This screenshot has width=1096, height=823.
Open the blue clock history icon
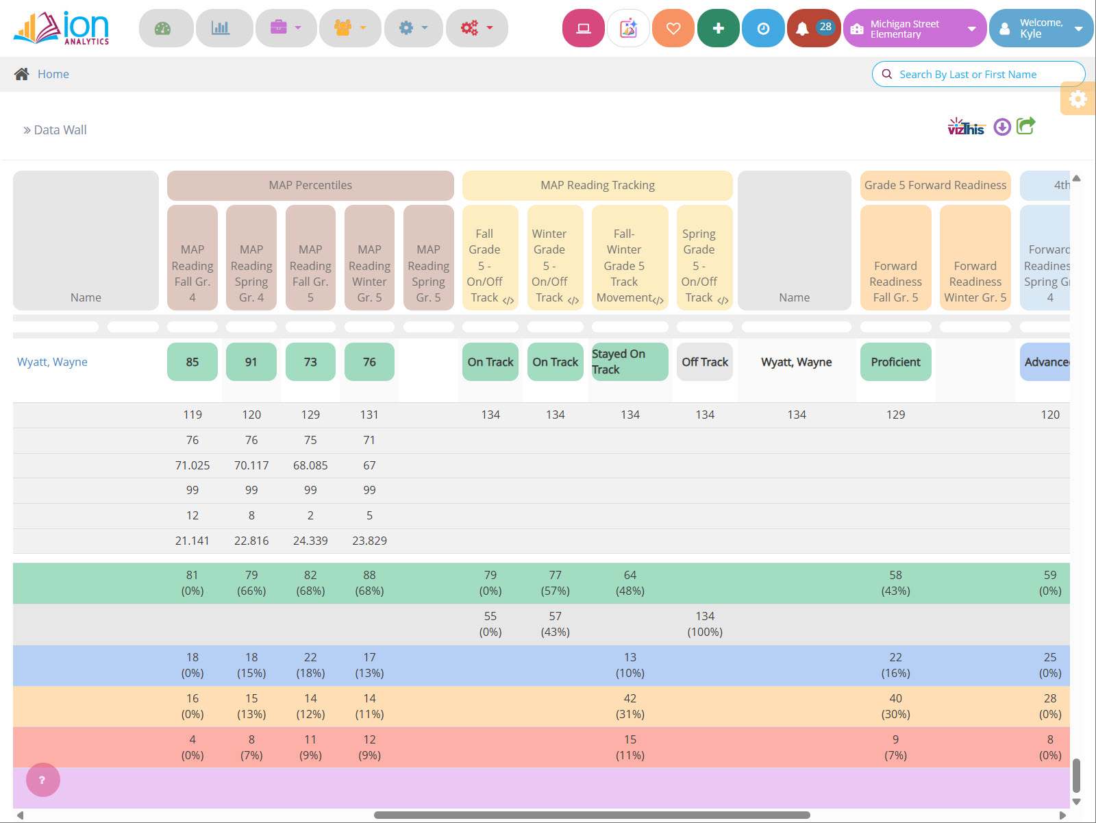763,28
